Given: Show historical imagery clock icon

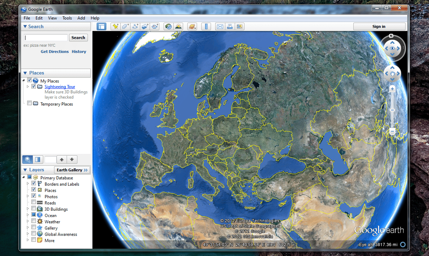Looking at the screenshot, I should point(168,26).
